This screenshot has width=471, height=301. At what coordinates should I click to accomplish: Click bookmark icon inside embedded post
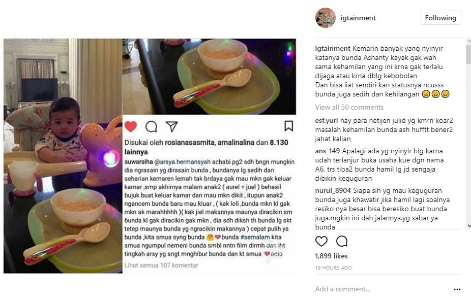pyautogui.click(x=289, y=126)
